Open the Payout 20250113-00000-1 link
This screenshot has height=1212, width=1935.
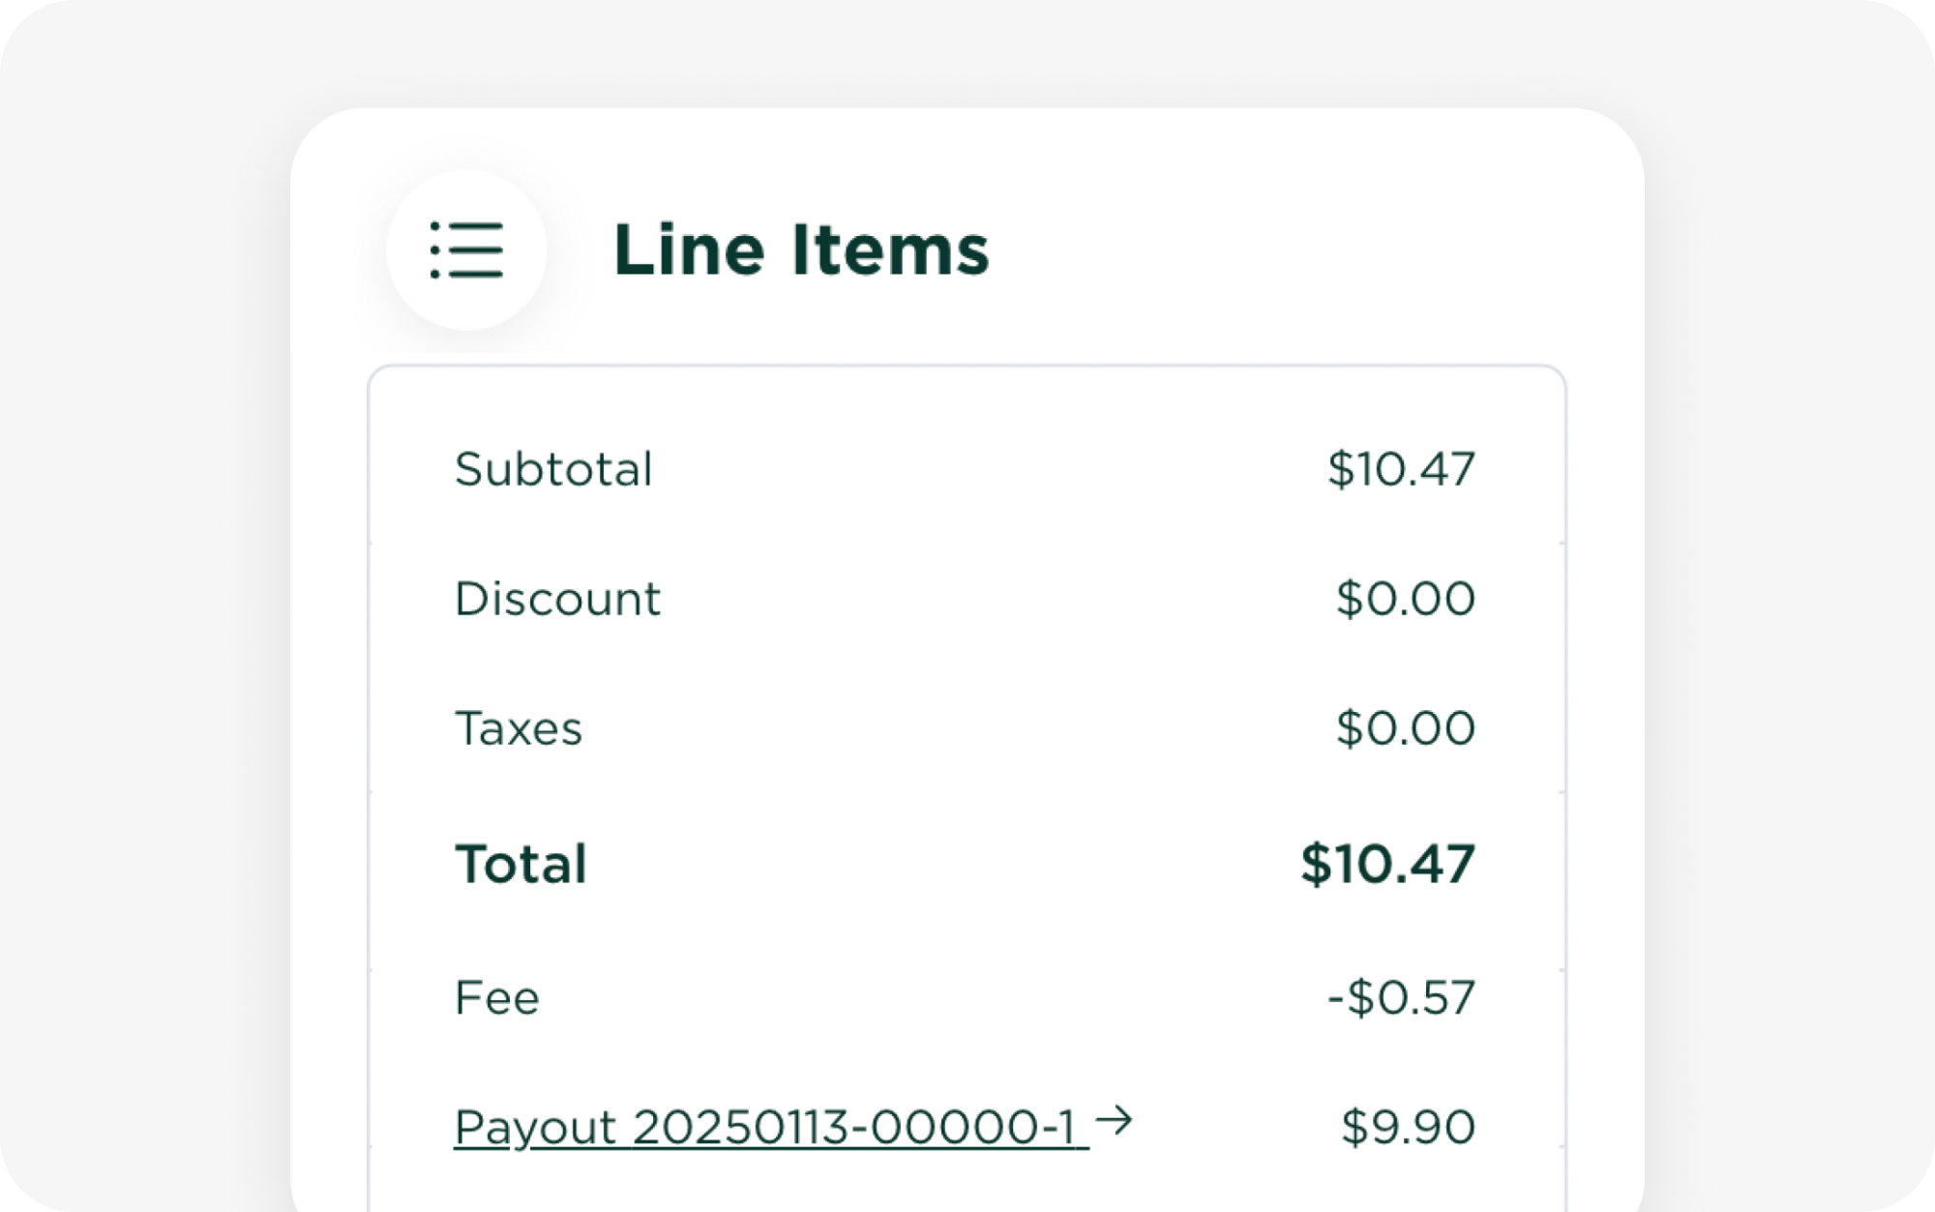tap(770, 1128)
